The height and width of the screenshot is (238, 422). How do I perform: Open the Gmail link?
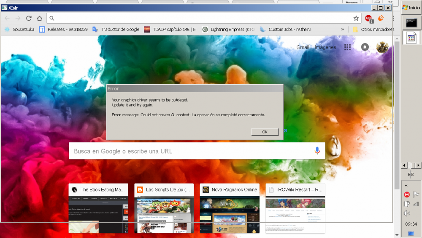click(x=303, y=47)
